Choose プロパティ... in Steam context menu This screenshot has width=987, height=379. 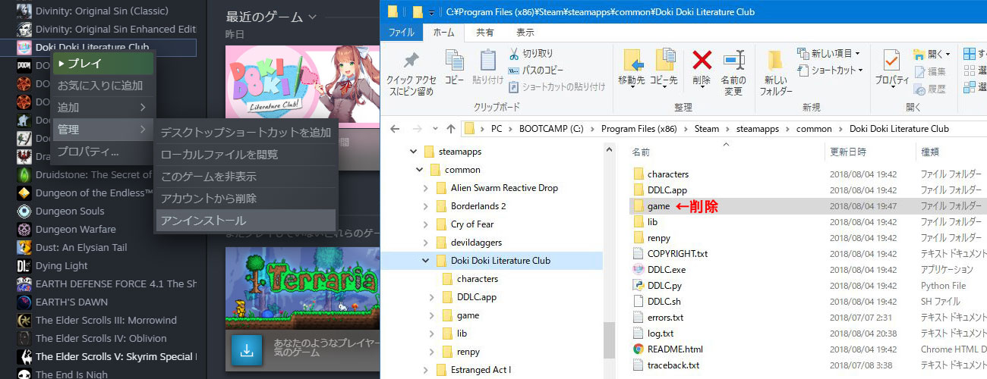[102, 152]
